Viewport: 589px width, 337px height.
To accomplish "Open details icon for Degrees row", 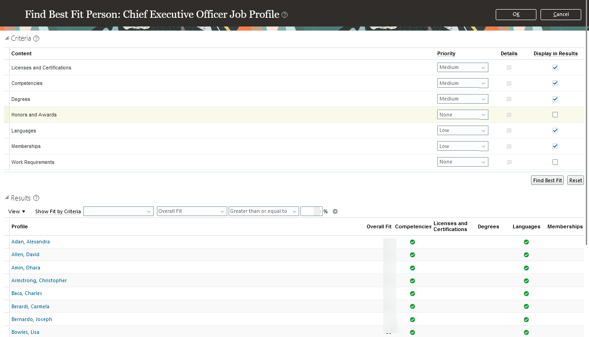I will (509, 99).
